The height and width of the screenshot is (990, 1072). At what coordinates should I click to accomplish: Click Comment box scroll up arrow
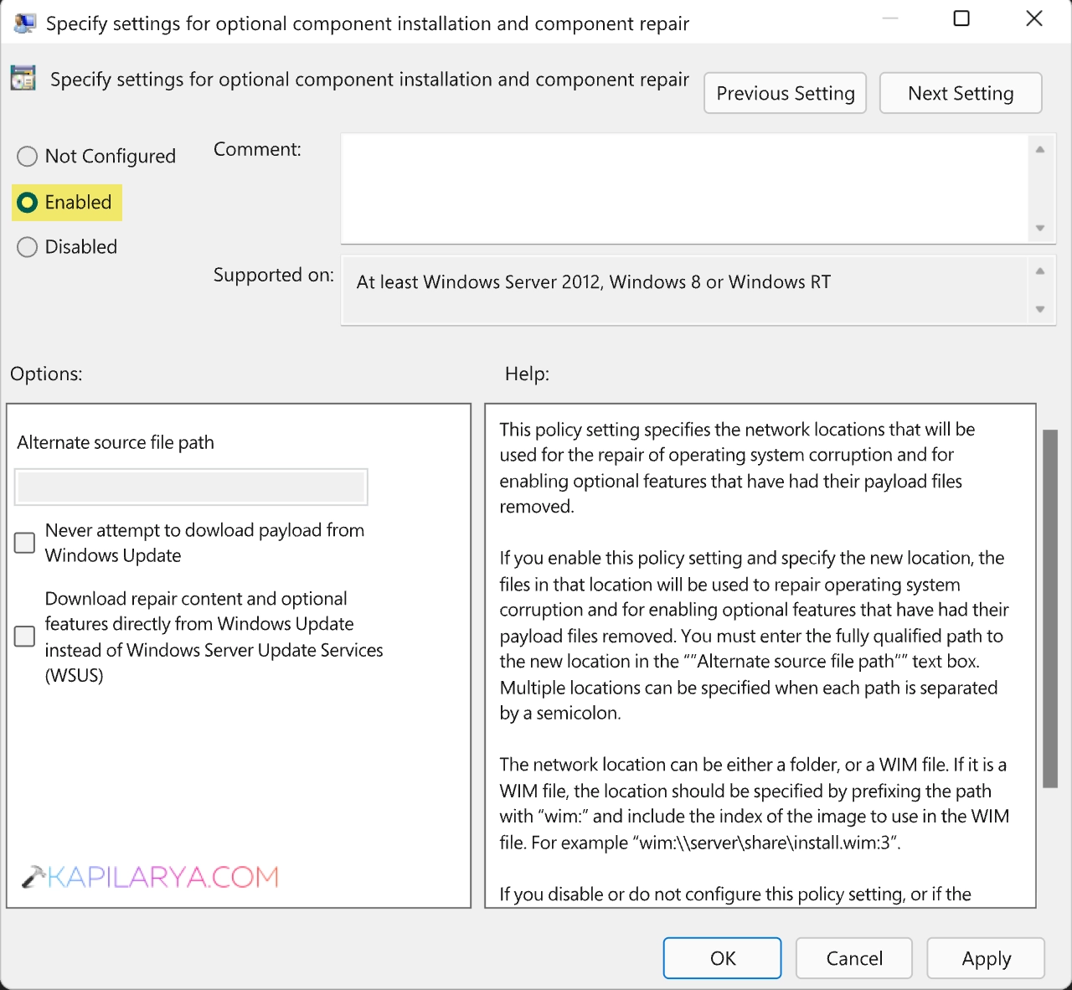pos(1040,150)
